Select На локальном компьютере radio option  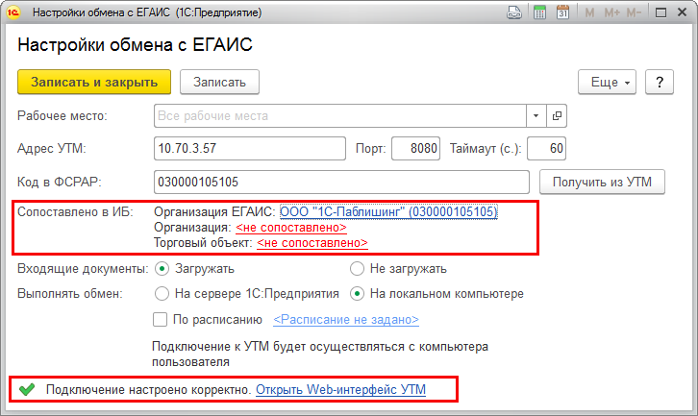point(357,294)
